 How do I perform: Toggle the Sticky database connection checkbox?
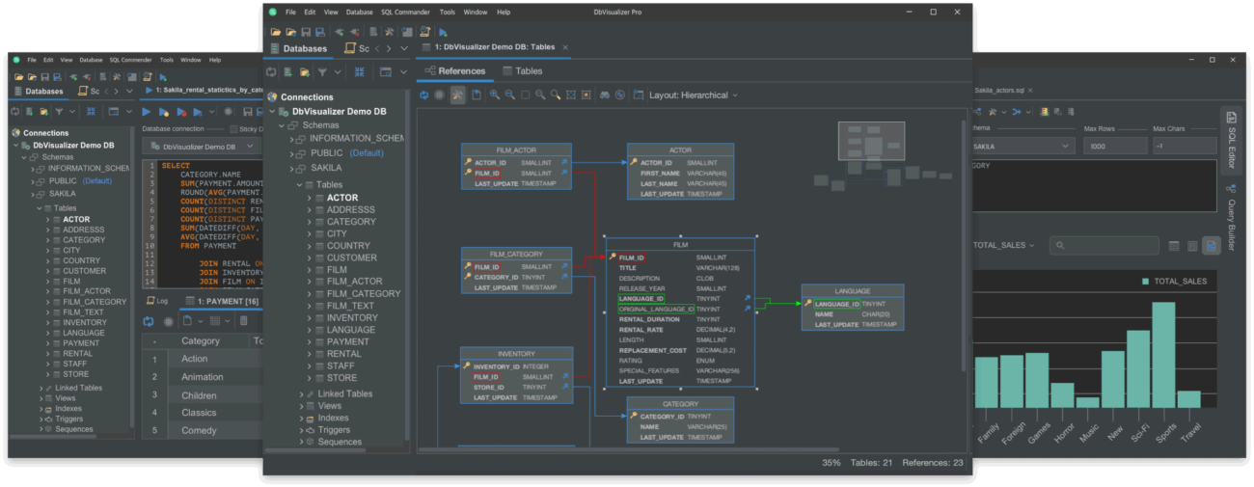click(232, 128)
